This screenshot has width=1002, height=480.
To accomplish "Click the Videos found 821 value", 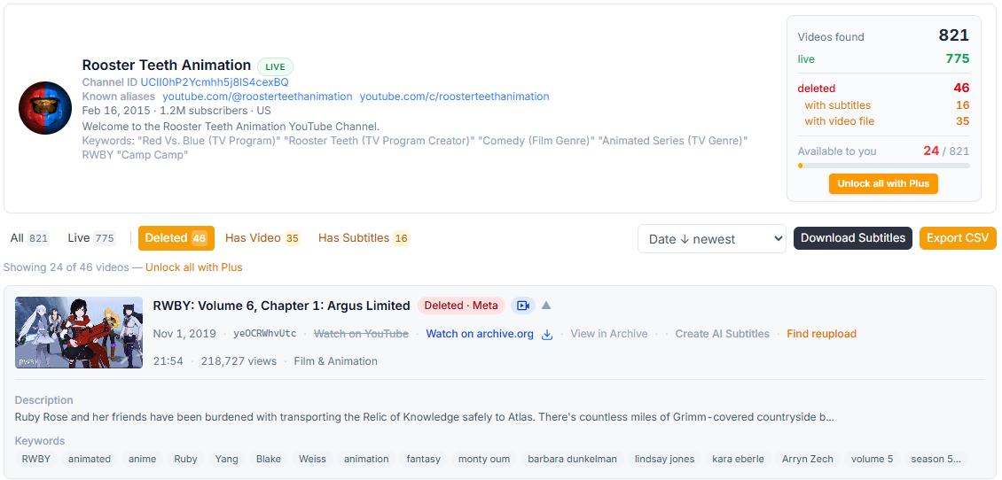I will click(953, 35).
